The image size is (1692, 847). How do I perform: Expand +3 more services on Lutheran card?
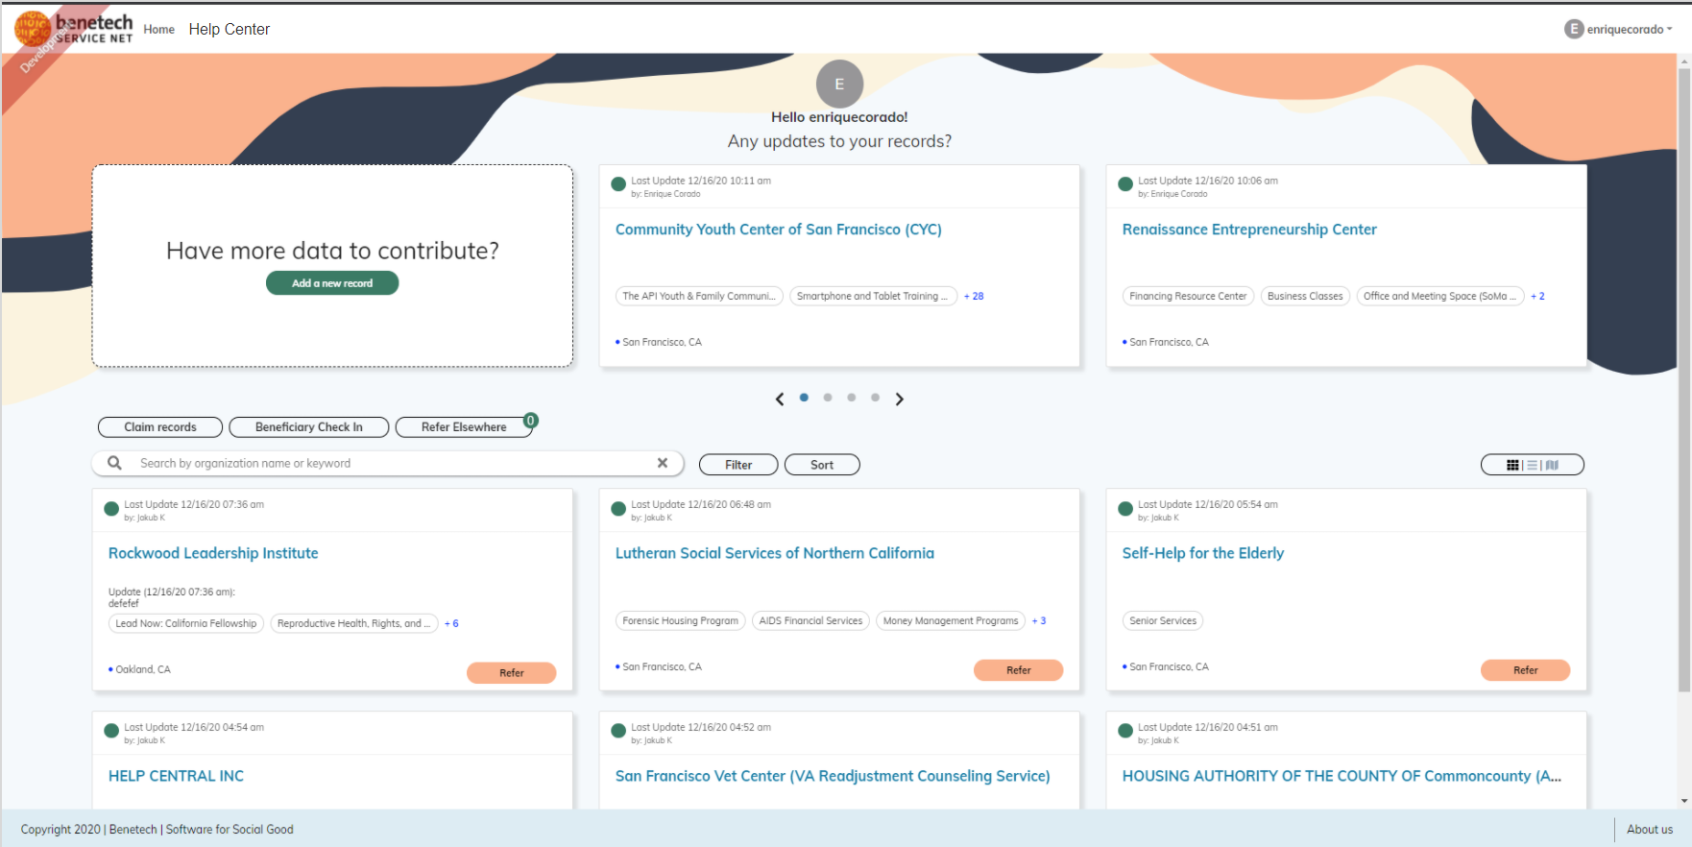click(1039, 620)
